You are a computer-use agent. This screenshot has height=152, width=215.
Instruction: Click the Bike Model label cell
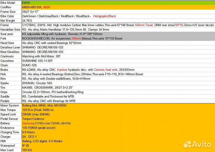11,2
